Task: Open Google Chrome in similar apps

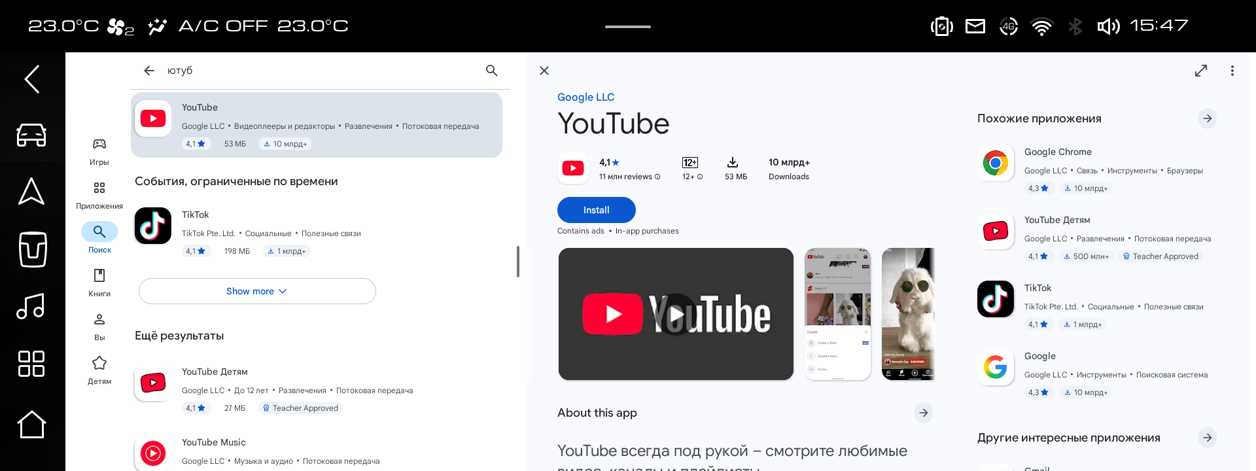Action: pos(1096,169)
